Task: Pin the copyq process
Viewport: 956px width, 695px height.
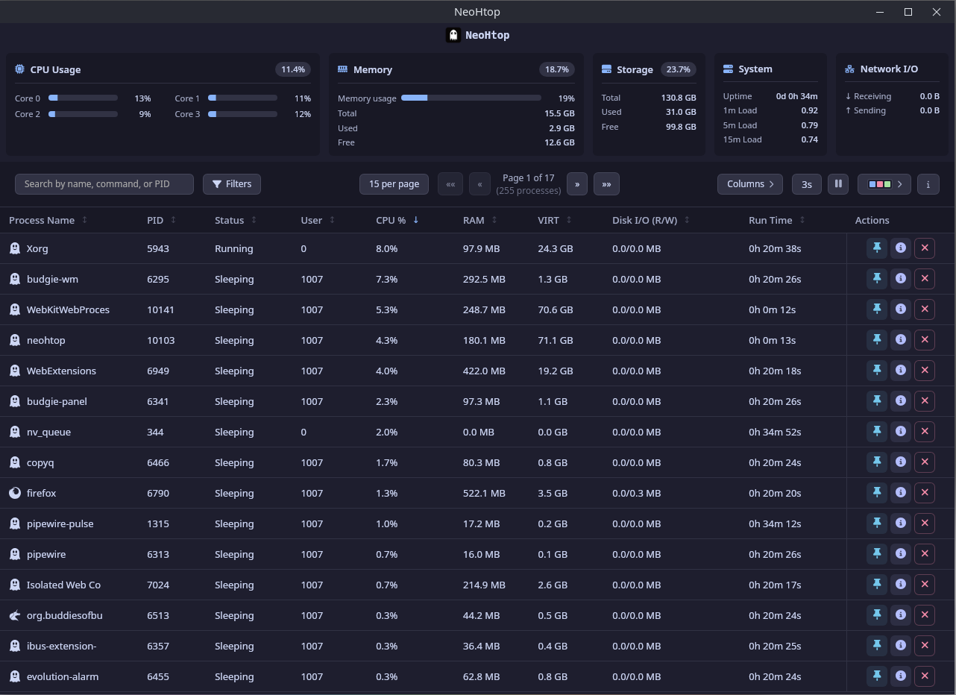Action: click(x=877, y=462)
